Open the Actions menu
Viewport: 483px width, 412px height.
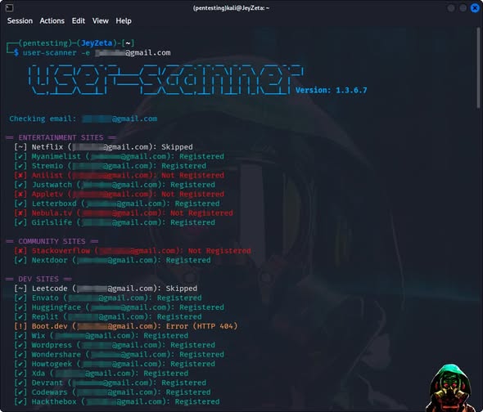52,21
